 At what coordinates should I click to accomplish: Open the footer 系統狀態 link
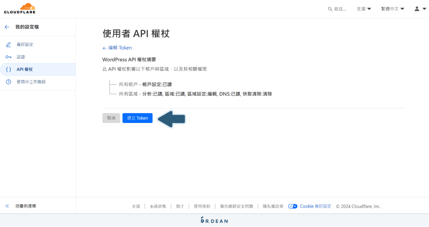tap(158, 206)
